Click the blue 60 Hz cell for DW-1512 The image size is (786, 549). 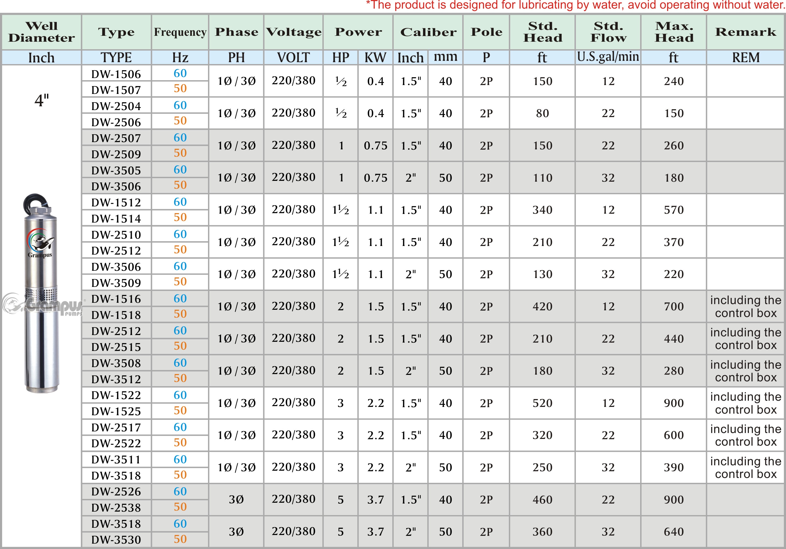[180, 202]
